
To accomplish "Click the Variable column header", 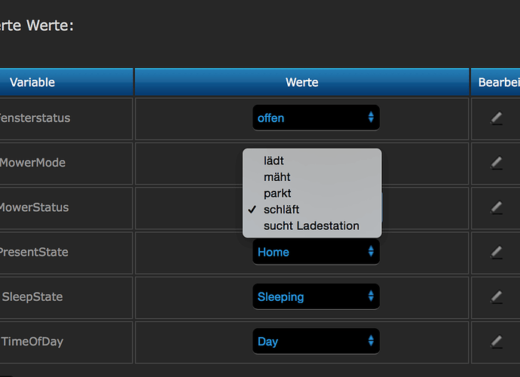I will click(x=32, y=82).
